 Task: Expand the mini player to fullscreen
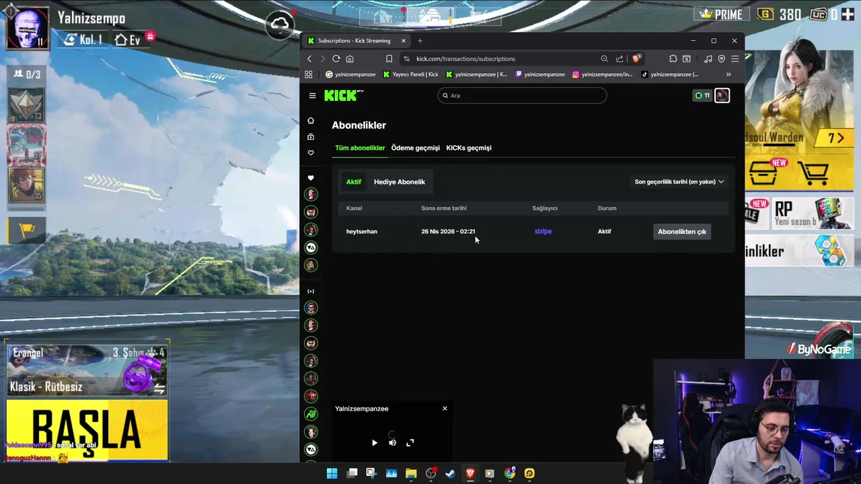[410, 442]
